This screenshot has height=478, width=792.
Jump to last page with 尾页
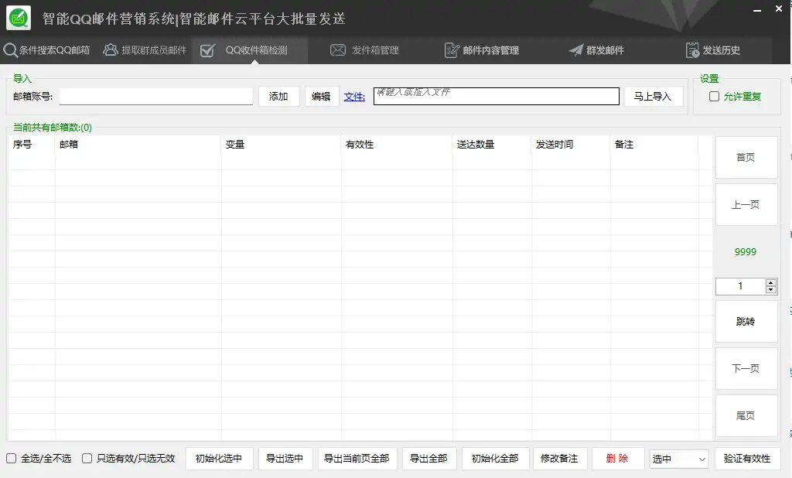pyautogui.click(x=746, y=416)
